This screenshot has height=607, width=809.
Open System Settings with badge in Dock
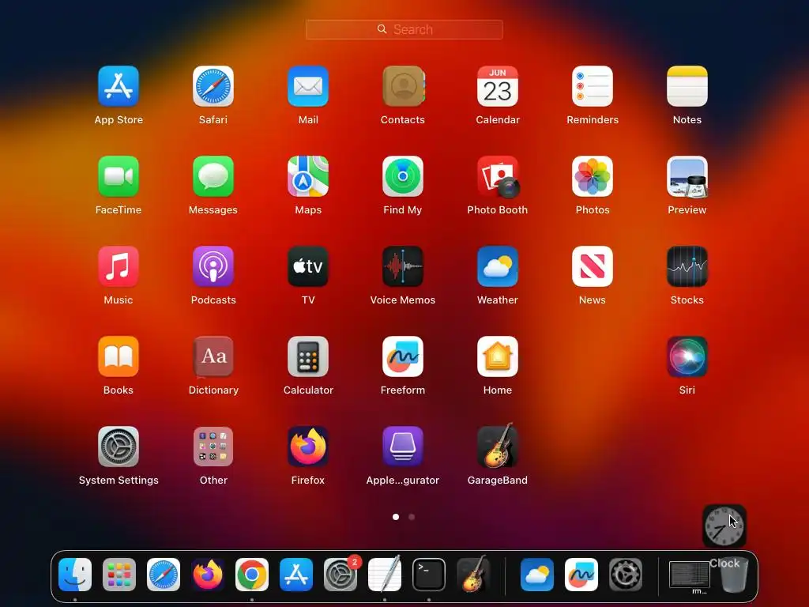click(341, 575)
